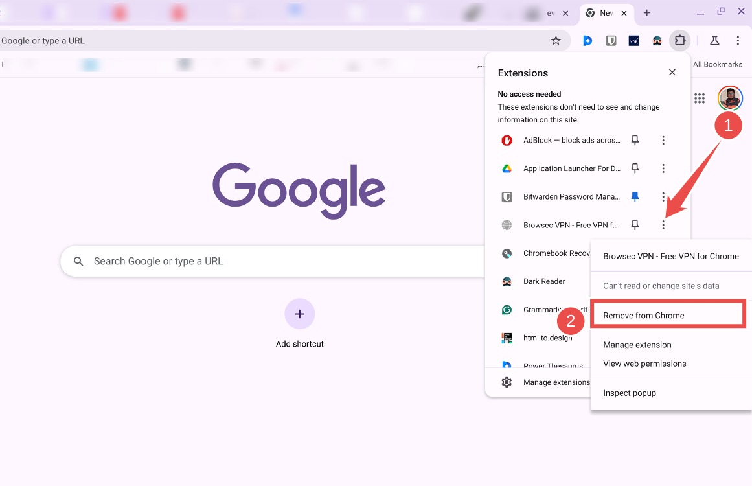This screenshot has width=752, height=486.
Task: Pin Browsec VPN to the toolbar
Action: pyautogui.click(x=635, y=225)
